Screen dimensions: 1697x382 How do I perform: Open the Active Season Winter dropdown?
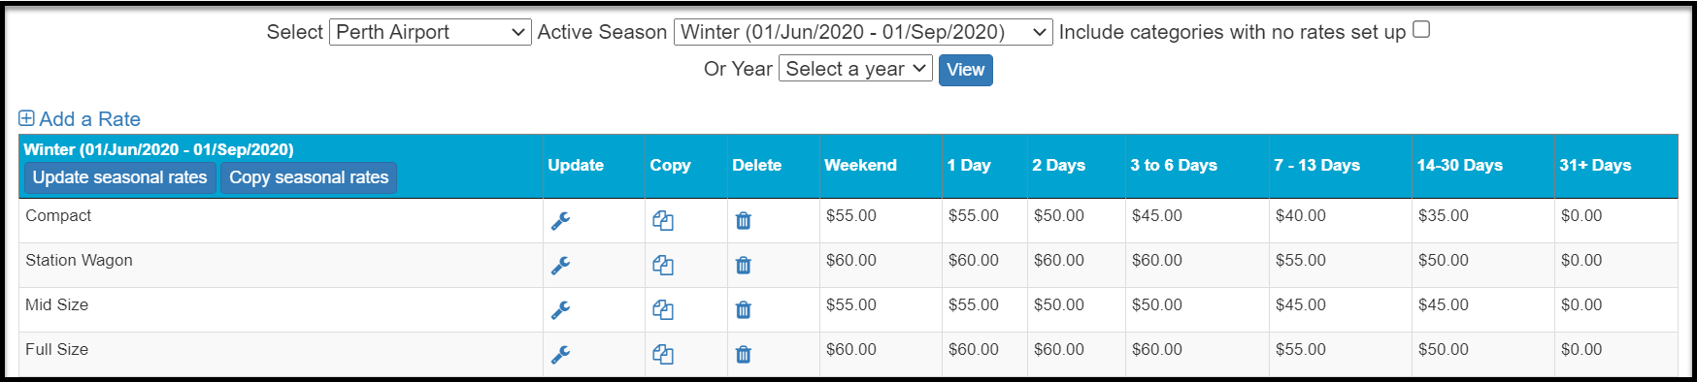(x=863, y=32)
